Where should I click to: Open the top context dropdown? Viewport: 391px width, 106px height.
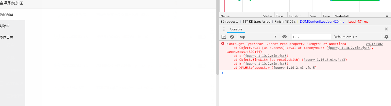[x=258, y=37]
